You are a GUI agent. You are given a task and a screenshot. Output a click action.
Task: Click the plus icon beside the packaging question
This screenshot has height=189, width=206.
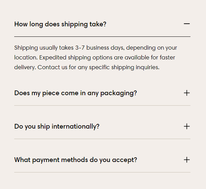pyautogui.click(x=187, y=93)
